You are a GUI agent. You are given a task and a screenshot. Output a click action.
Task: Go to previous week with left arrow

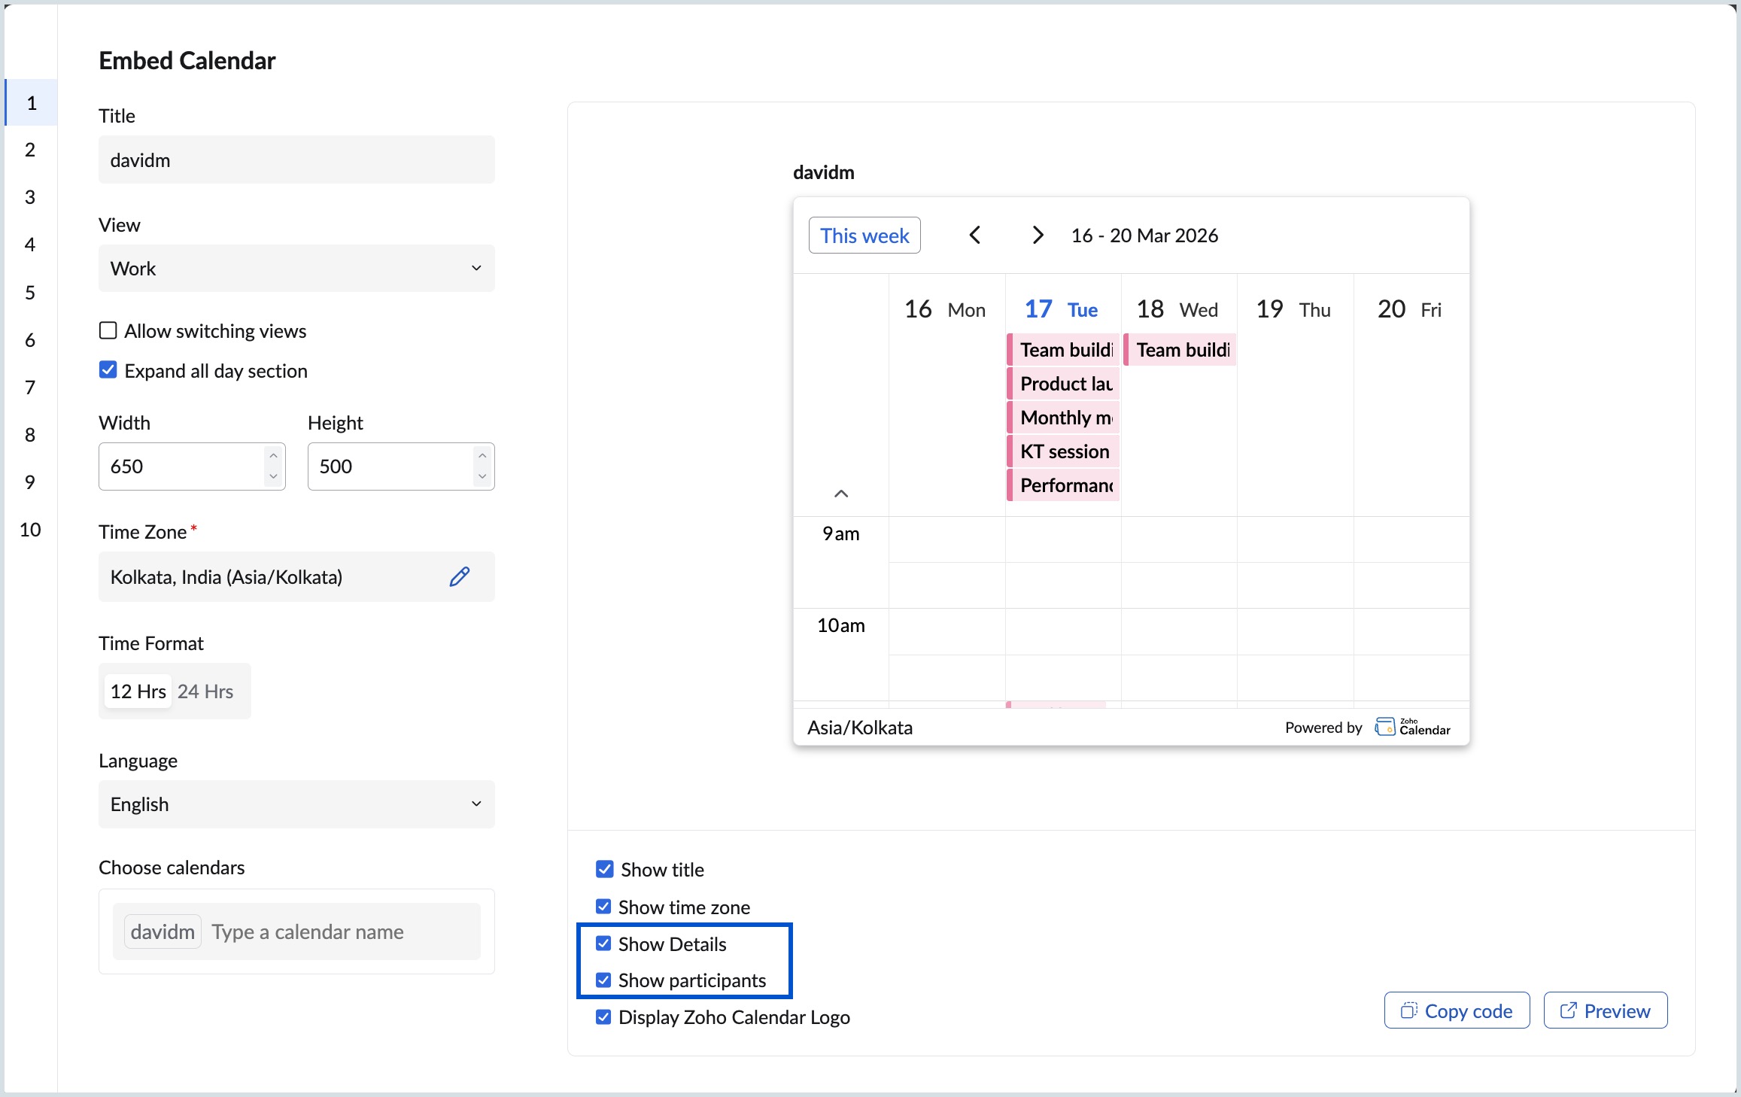tap(976, 235)
